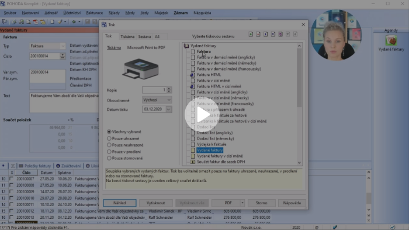Open the PDF button dropdown arrow
The width and height of the screenshot is (409, 230).
(x=242, y=203)
